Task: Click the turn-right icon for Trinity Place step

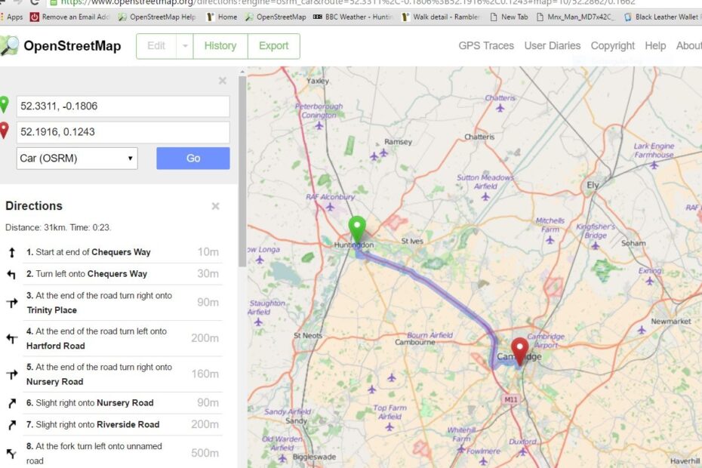Action: pos(12,303)
